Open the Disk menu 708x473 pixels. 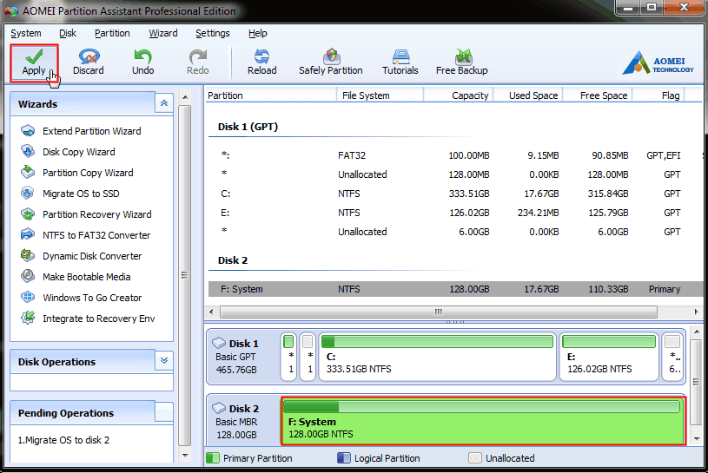click(68, 33)
